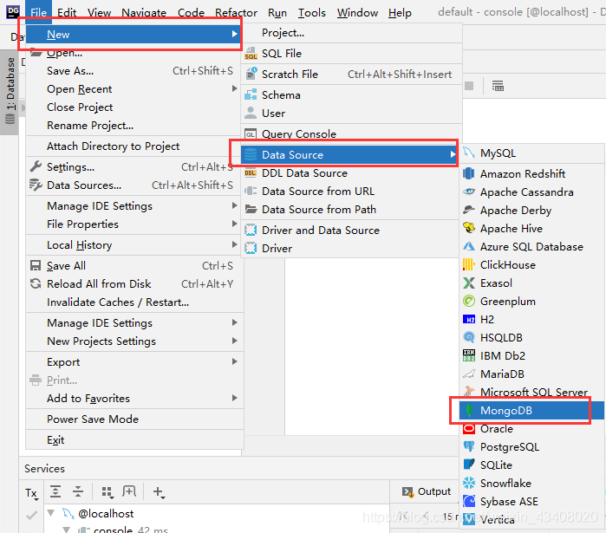The height and width of the screenshot is (533, 606).
Task: Choose Greenplum green circle icon
Action: click(x=469, y=301)
